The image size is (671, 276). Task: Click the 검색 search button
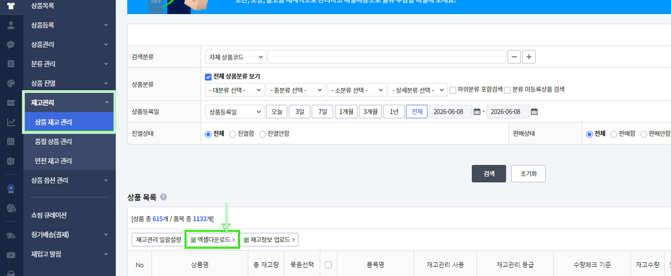pos(489,174)
